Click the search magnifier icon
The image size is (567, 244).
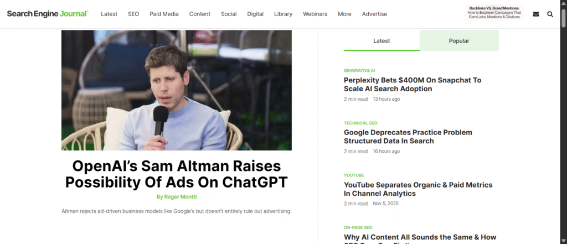[550, 14]
